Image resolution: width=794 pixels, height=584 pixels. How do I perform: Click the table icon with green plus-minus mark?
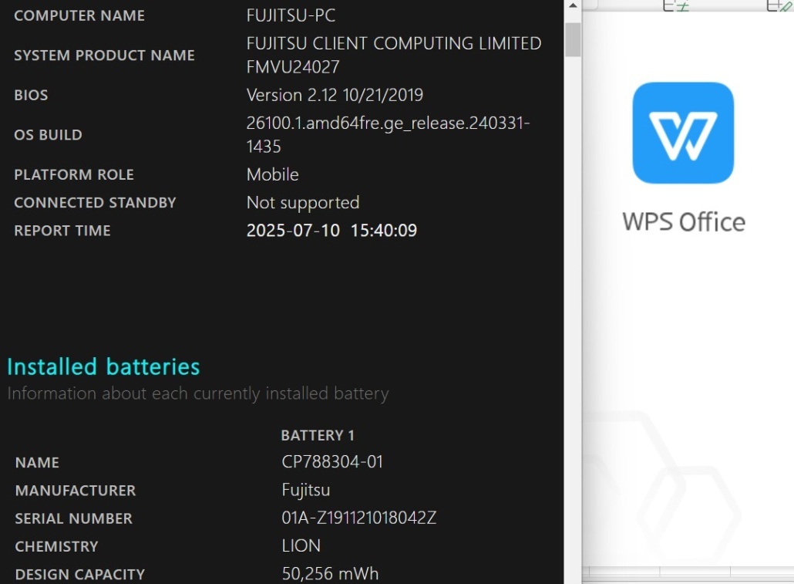click(x=675, y=5)
